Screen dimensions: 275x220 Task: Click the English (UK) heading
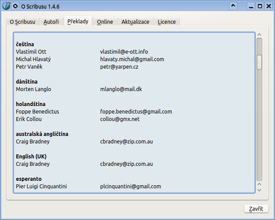(x=31, y=156)
